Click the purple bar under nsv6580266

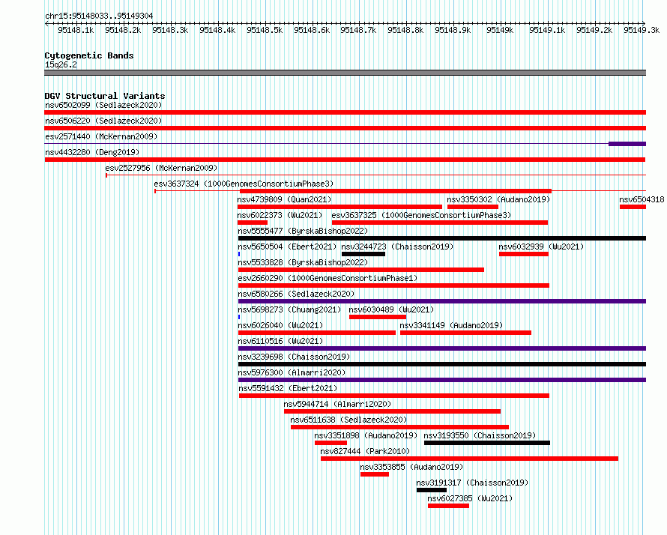[x=442, y=301]
